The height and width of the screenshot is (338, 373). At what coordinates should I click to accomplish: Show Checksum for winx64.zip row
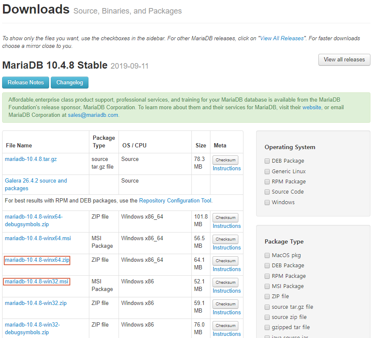click(225, 261)
